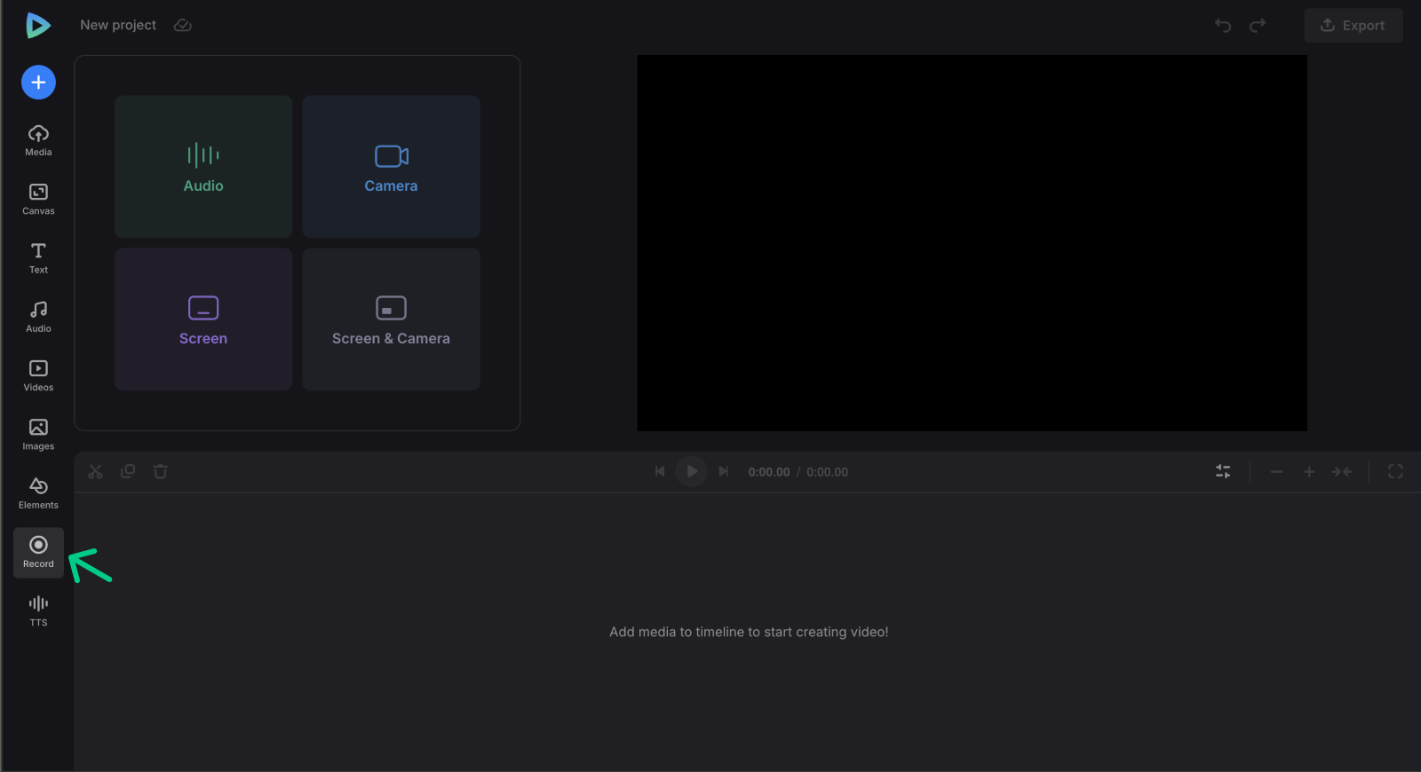Click the black video preview canvas
Image resolution: width=1421 pixels, height=772 pixels.
pos(972,243)
